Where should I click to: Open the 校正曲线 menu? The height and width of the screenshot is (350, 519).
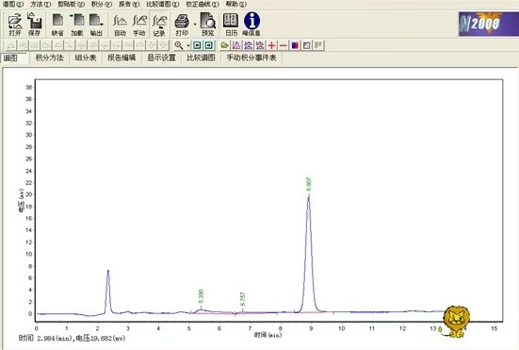point(203,5)
